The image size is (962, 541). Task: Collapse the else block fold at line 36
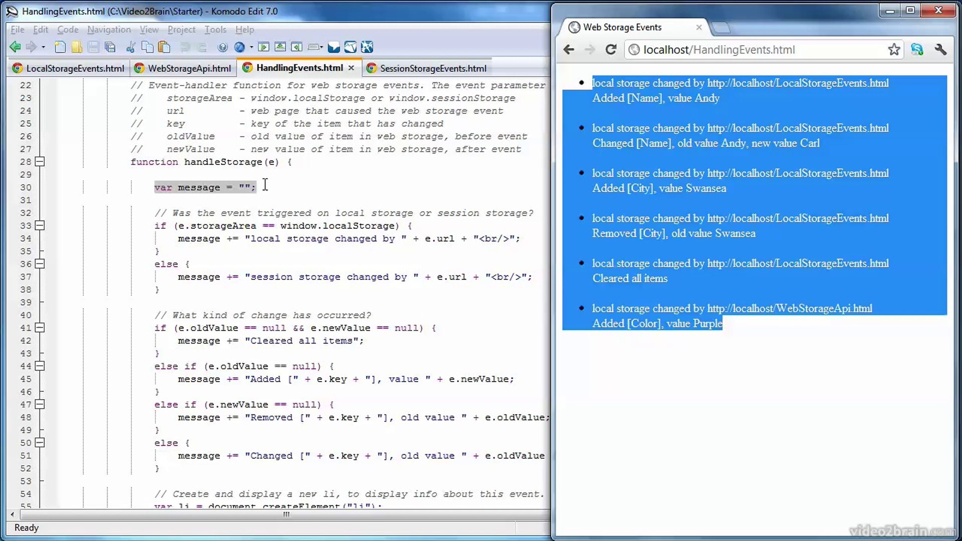coord(40,264)
